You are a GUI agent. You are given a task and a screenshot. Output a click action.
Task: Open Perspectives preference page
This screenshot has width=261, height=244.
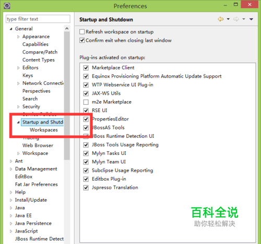pos(37,91)
